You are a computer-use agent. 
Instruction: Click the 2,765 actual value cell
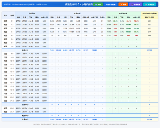click(x=94, y=32)
